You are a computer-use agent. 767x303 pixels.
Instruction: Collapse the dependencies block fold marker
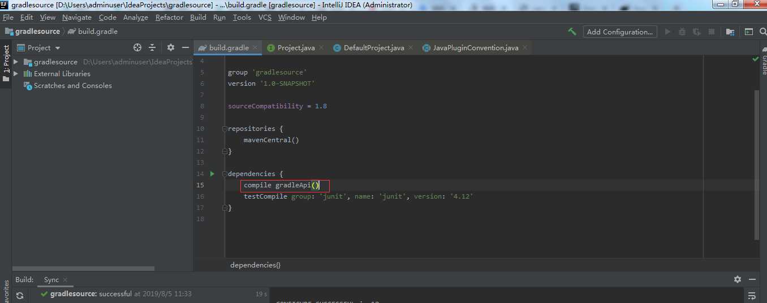225,174
